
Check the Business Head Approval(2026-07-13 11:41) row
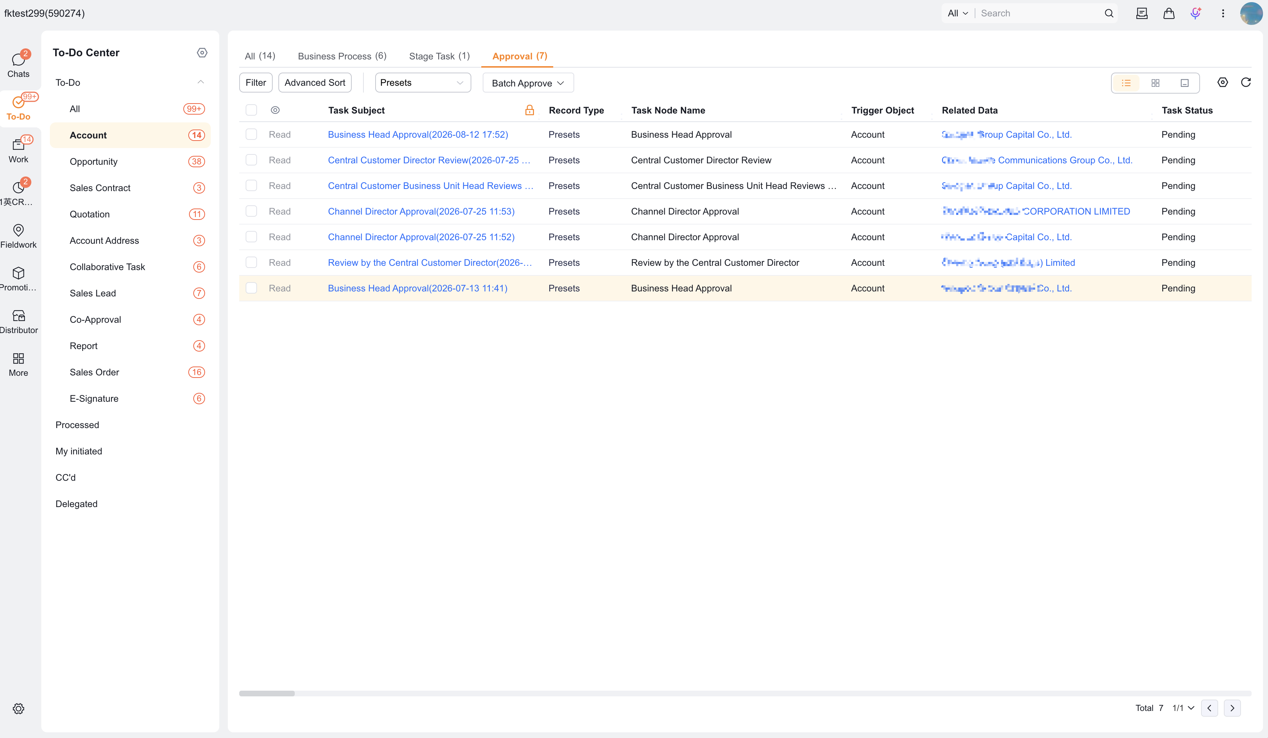point(251,288)
